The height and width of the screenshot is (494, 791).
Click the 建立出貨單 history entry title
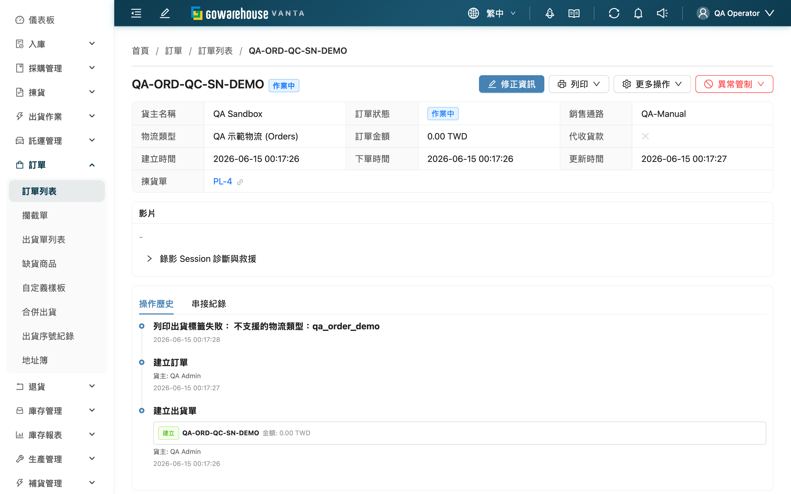tap(175, 411)
